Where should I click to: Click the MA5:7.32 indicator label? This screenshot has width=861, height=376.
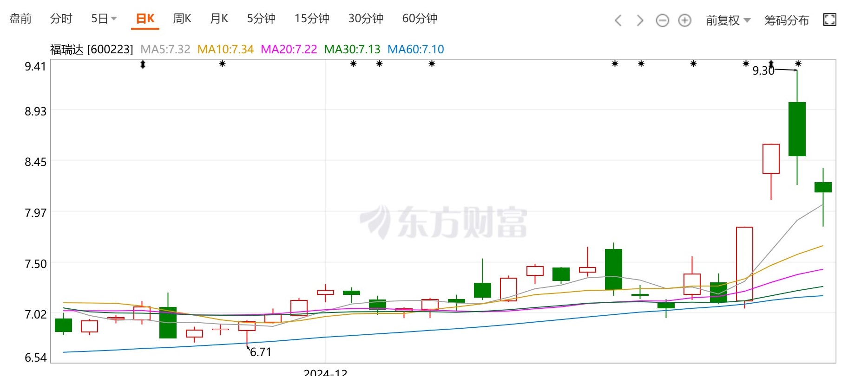165,49
